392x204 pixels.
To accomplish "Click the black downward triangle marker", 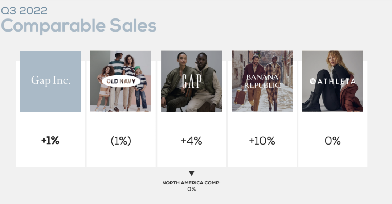I will (192, 174).
